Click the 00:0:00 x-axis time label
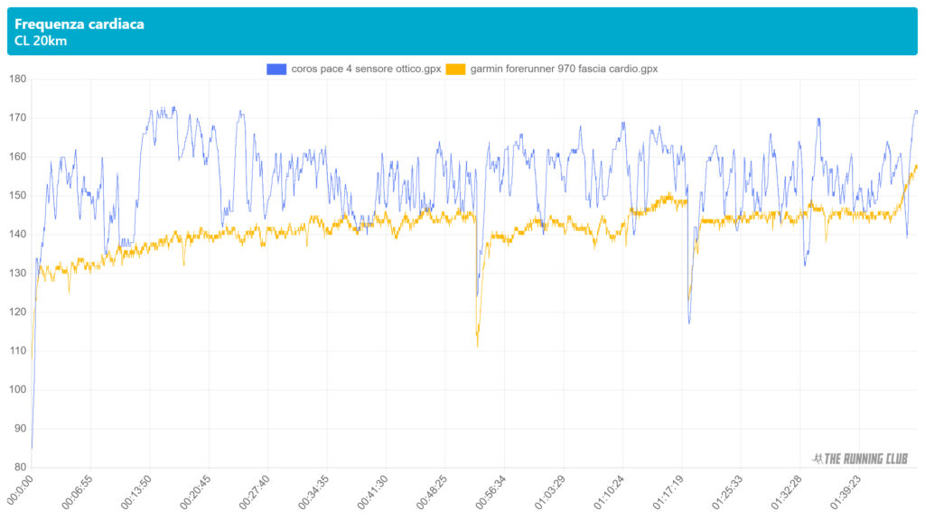This screenshot has width=925, height=520. 20,491
